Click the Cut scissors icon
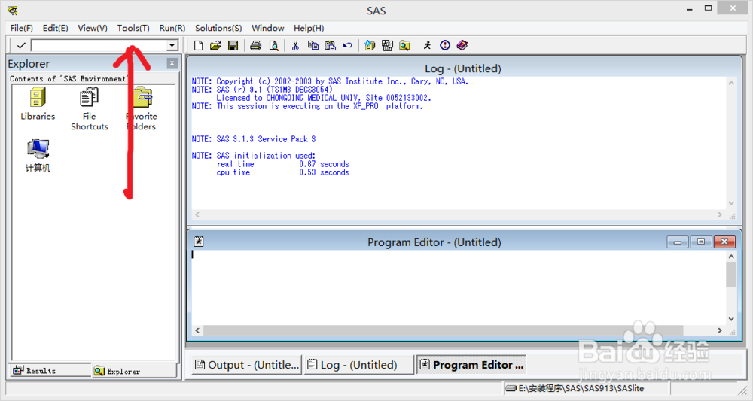 point(295,46)
